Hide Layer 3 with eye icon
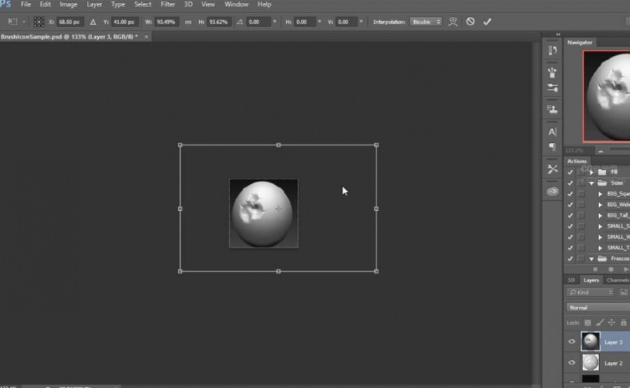The width and height of the screenshot is (630, 388). [571, 342]
